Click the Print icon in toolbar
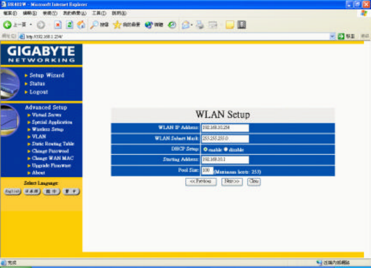 point(200,25)
